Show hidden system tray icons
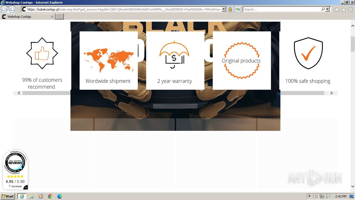 [309, 196]
